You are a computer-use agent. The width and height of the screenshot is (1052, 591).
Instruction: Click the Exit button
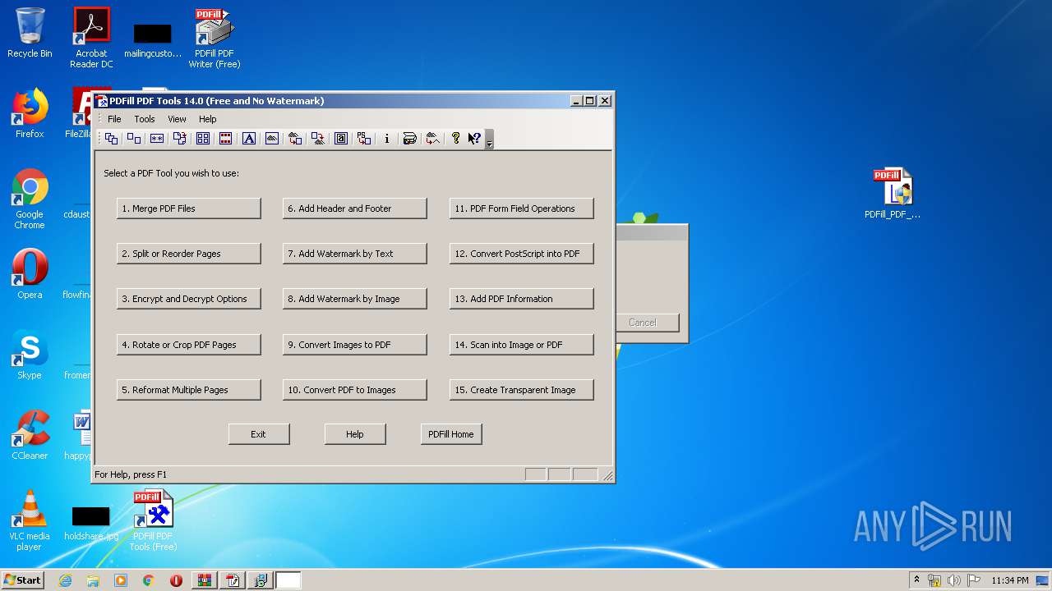tap(259, 434)
